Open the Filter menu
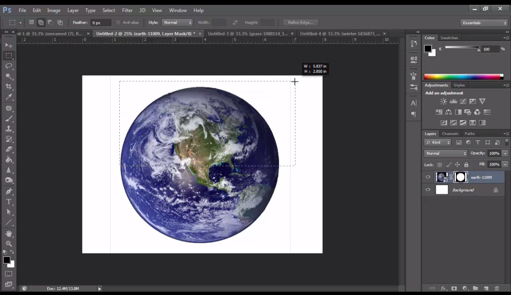The image size is (511, 295). click(x=127, y=10)
